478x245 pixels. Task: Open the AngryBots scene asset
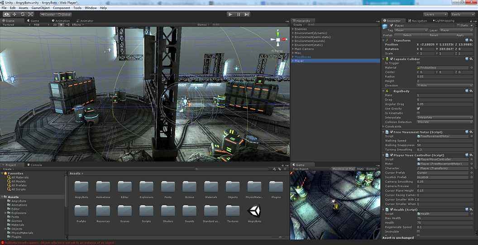point(254,211)
